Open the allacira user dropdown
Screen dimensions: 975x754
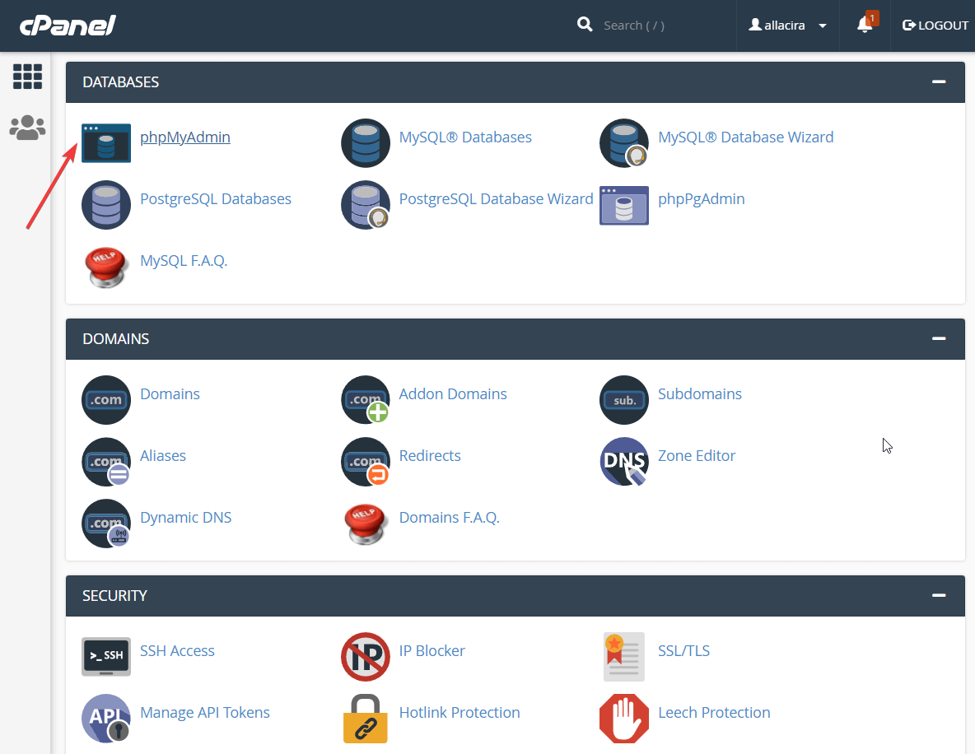[788, 26]
